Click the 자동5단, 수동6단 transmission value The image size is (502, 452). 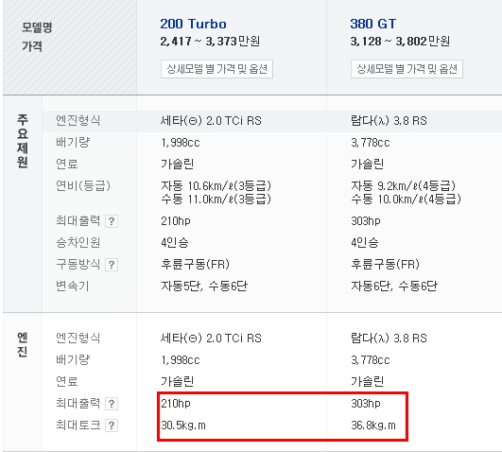pyautogui.click(x=204, y=286)
